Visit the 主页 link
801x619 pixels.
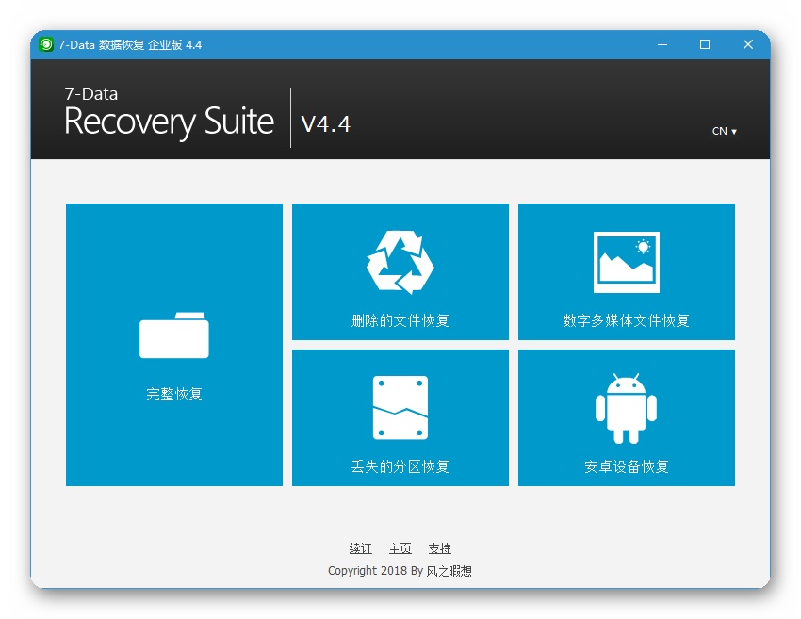(x=400, y=548)
